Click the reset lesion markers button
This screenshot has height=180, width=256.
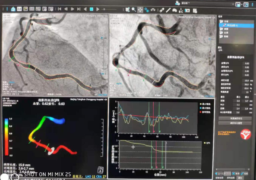point(235,123)
